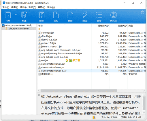The height and width of the screenshot is (121, 147).
Task: Open the 查找(I) menu
Action: [x=23, y=7]
